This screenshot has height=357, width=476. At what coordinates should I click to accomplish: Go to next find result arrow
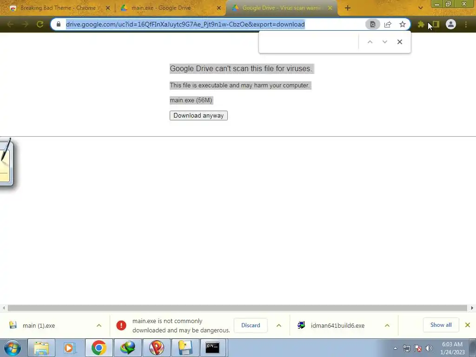[x=384, y=42]
